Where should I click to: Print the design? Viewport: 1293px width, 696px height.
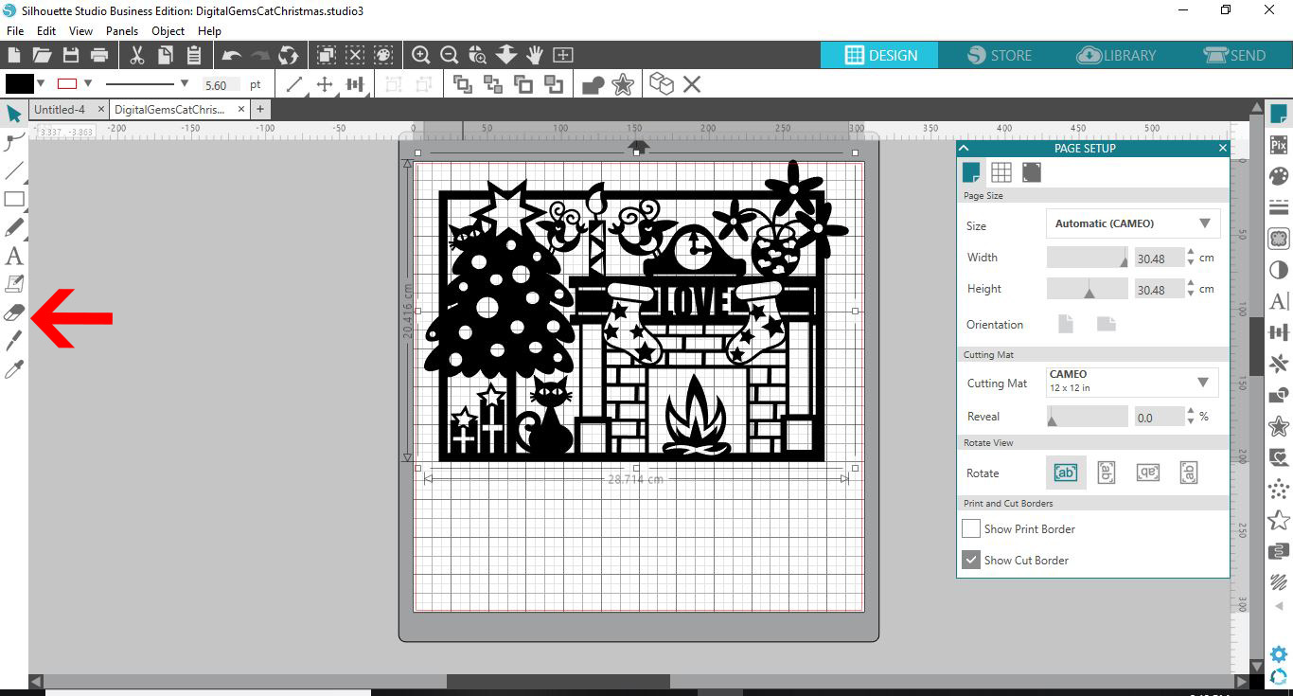[x=98, y=55]
